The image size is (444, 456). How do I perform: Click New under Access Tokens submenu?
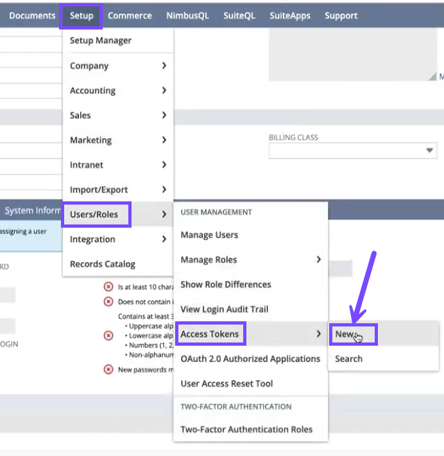345,334
